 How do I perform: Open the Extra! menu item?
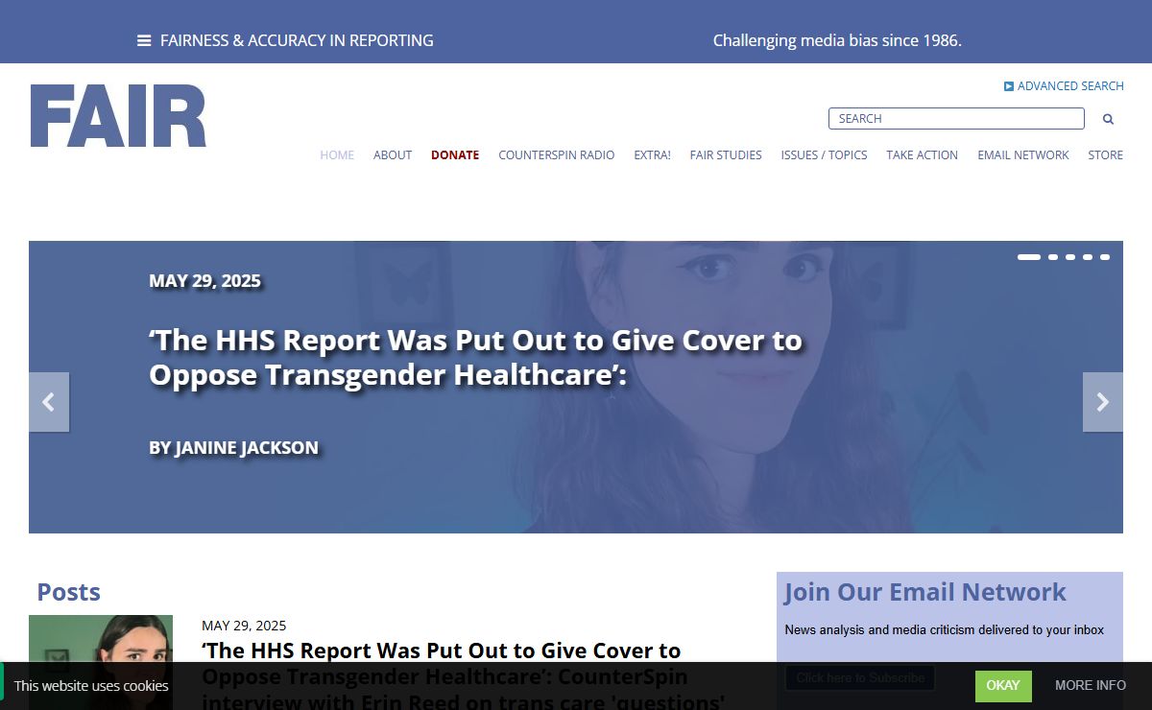click(652, 154)
